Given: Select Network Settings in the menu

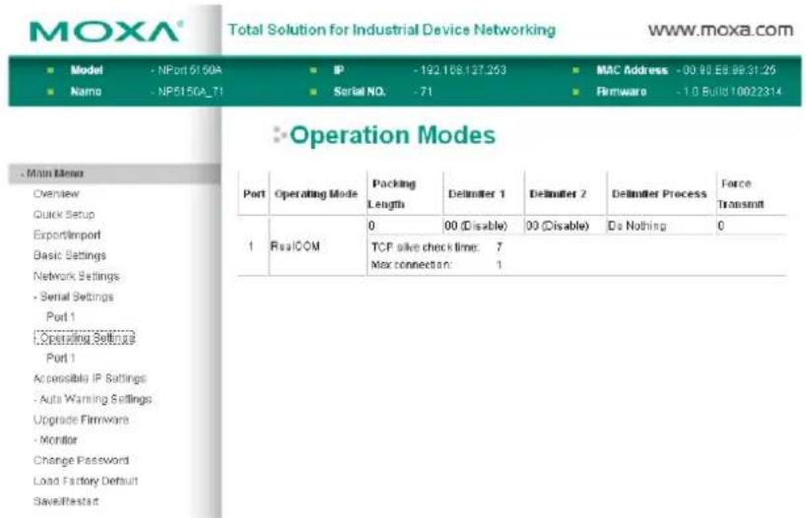Looking at the screenshot, I should coord(76,276).
